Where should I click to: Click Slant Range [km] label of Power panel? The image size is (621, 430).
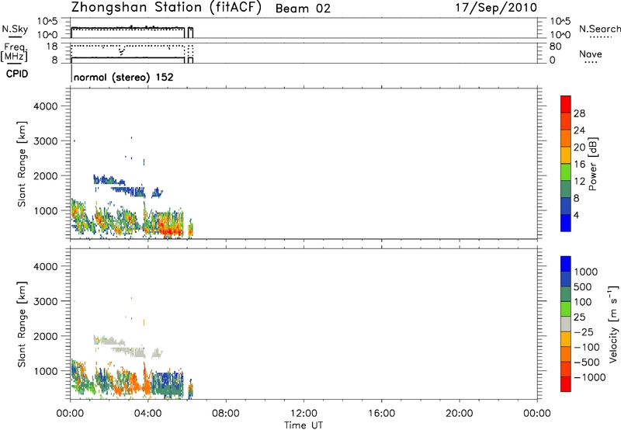point(22,164)
